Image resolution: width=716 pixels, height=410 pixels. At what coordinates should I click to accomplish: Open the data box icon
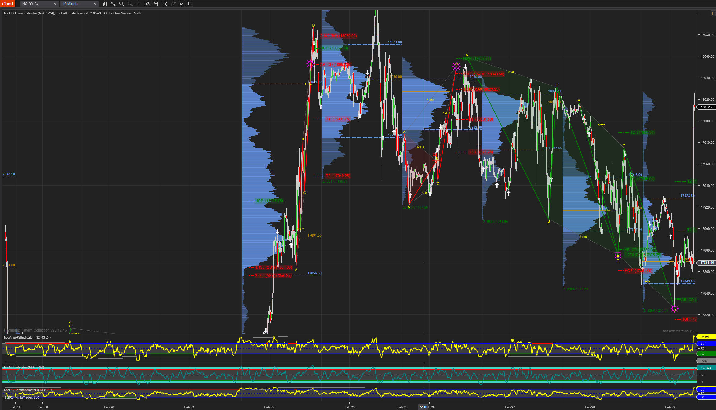tap(147, 4)
